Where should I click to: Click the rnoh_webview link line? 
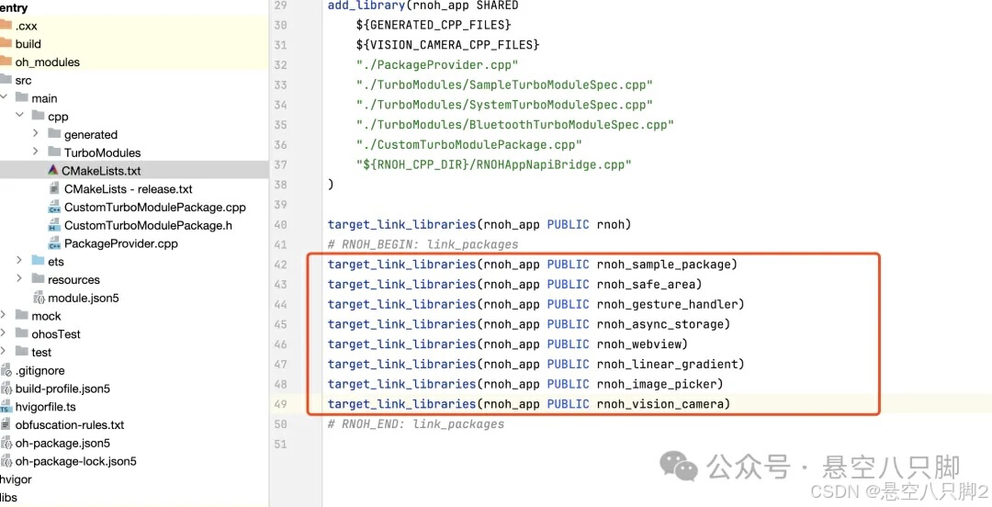(507, 344)
